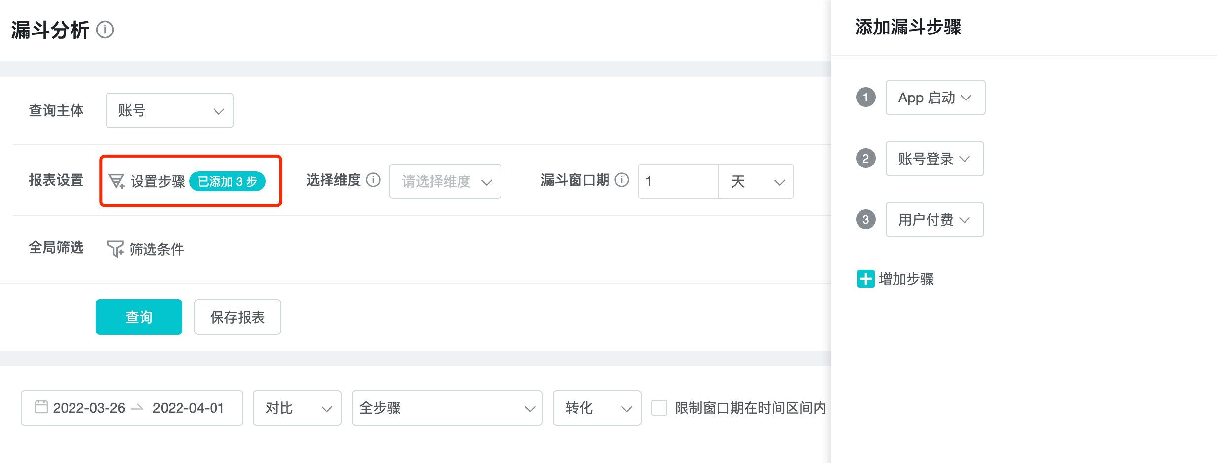
Task: Click the 保存报表 button
Action: [x=237, y=317]
